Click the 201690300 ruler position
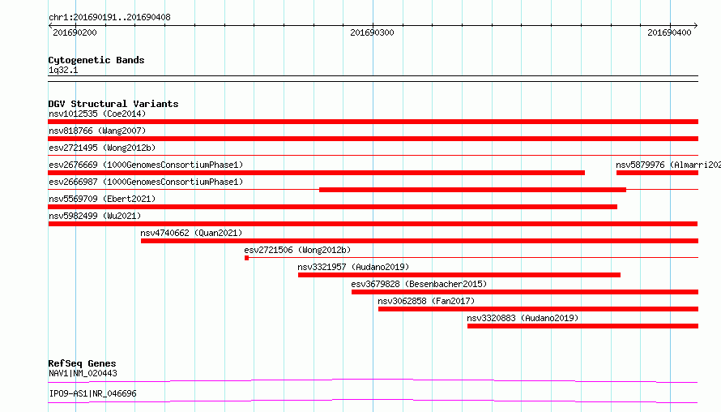This screenshot has width=721, height=412. click(372, 32)
